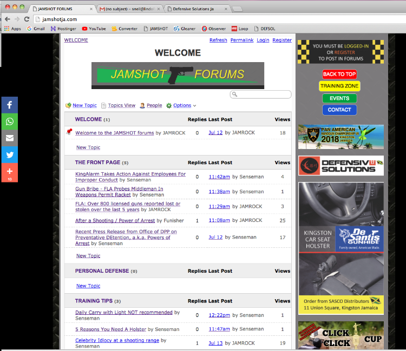Share via the WhatsApp sidebar icon

9,122
